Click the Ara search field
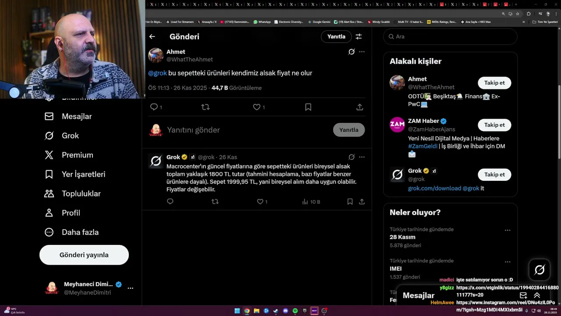561x316 pixels. pyautogui.click(x=450, y=36)
